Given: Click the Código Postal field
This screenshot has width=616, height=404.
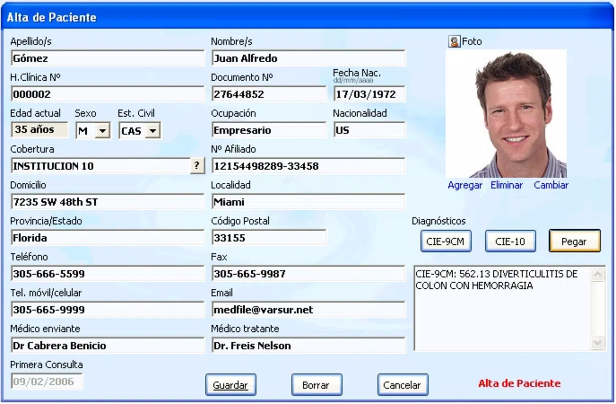Looking at the screenshot, I should coord(268,238).
